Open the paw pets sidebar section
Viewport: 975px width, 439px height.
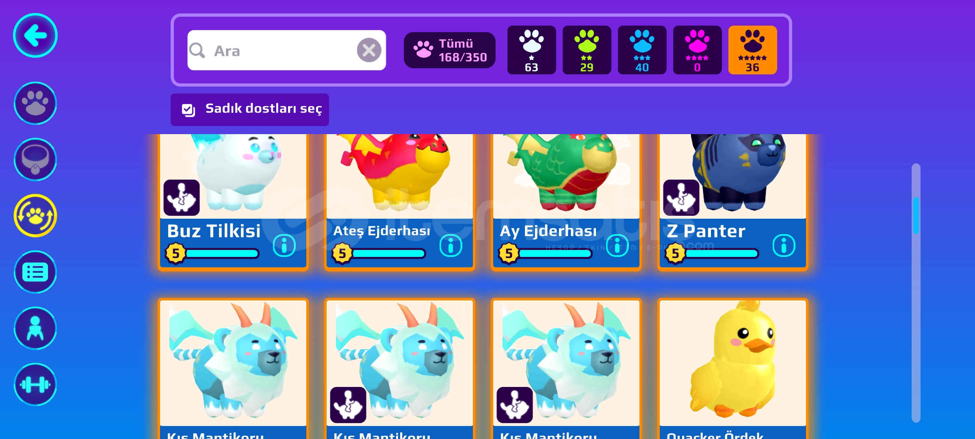[35, 103]
